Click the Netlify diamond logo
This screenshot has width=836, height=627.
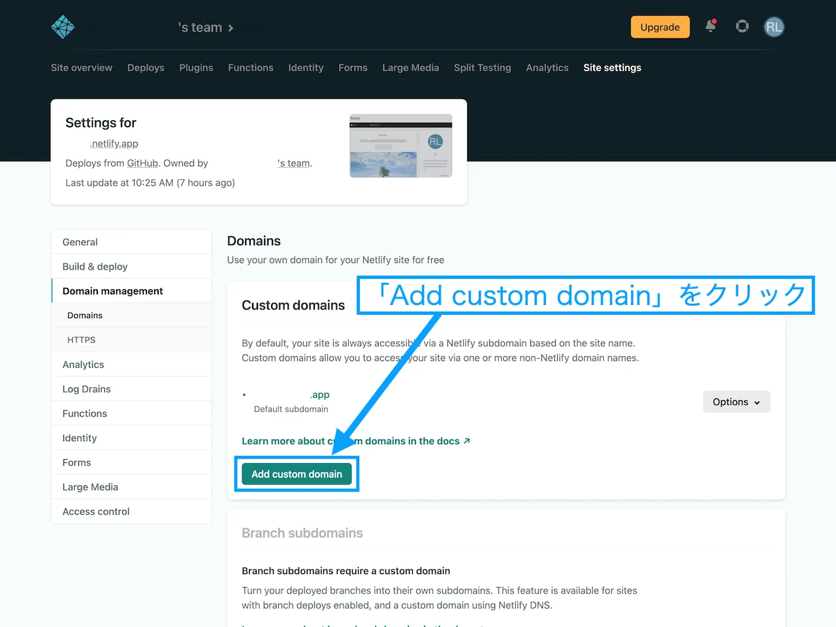pos(63,27)
